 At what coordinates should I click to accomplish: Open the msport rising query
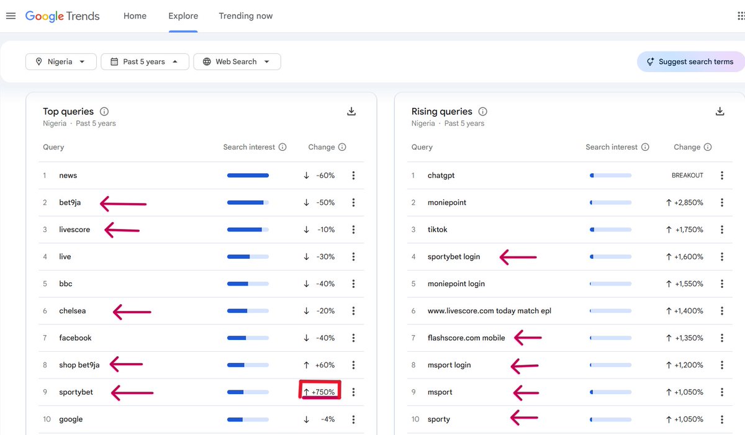[x=440, y=392]
